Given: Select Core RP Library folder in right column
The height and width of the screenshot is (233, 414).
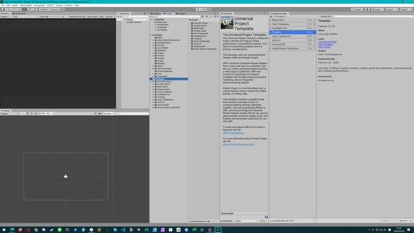Looking at the screenshot, I should tap(201, 23).
